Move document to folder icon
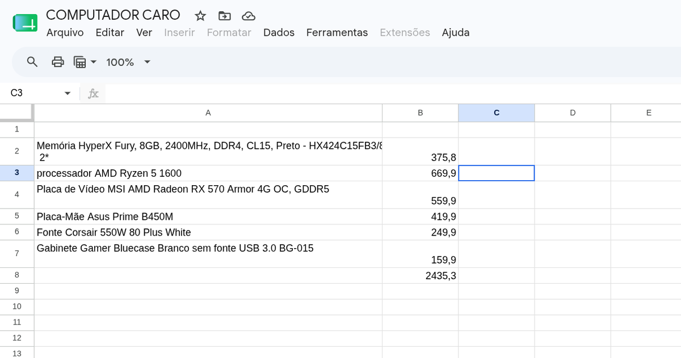The width and height of the screenshot is (681, 358). [224, 15]
